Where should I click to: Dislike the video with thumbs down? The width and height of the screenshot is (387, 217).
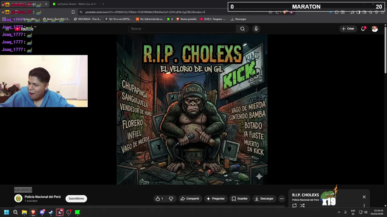coord(171,199)
